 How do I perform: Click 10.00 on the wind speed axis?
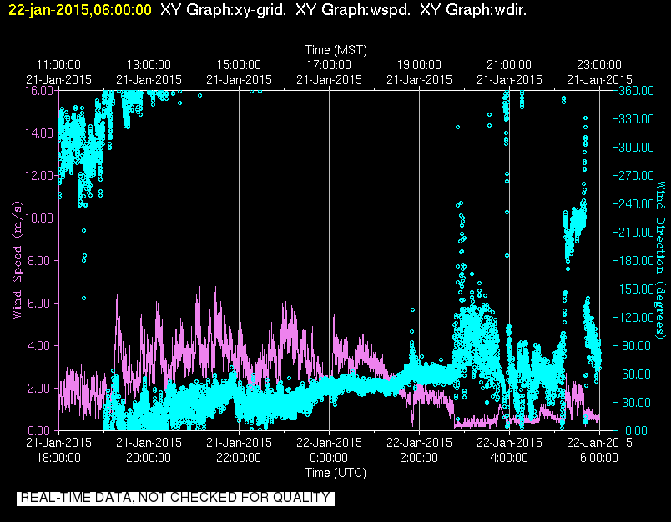40,218
